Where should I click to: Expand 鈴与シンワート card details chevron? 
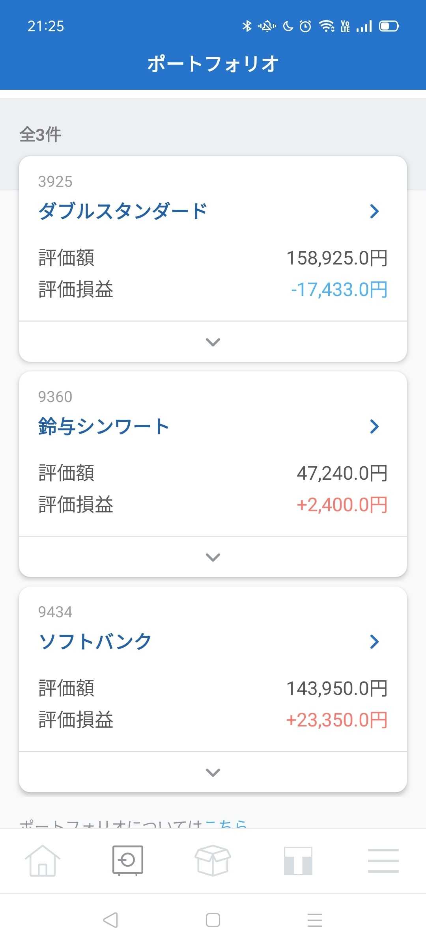[x=213, y=557]
